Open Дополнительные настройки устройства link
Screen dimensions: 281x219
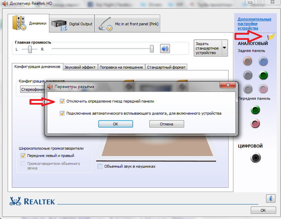(x=254, y=23)
